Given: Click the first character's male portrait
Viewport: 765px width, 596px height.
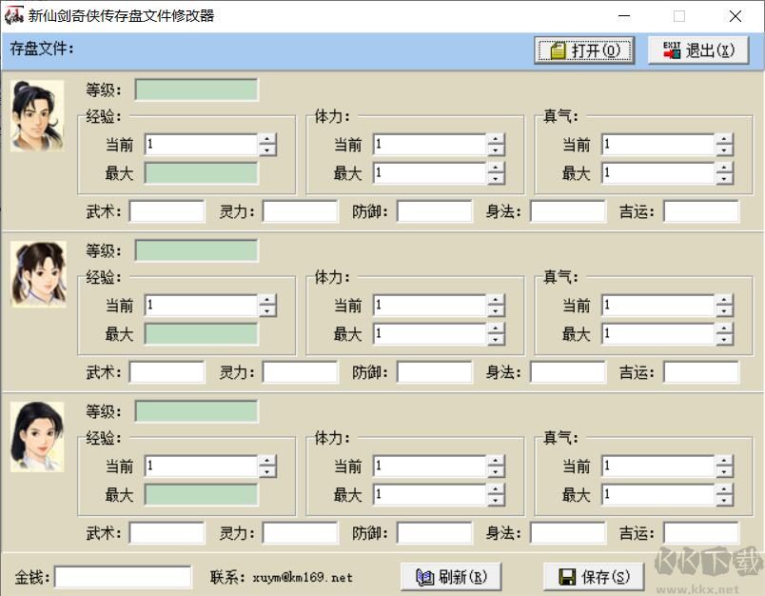Looking at the screenshot, I should (37, 116).
